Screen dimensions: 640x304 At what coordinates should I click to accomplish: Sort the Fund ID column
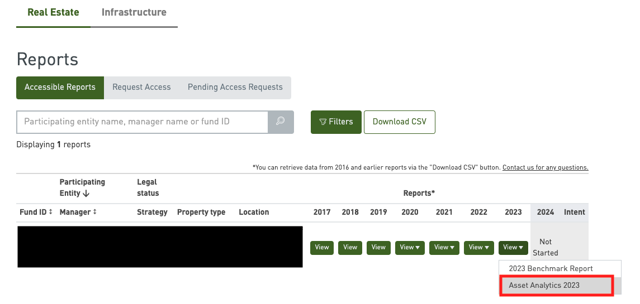(x=51, y=213)
